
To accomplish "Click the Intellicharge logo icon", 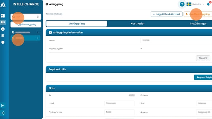I will 3,5.
